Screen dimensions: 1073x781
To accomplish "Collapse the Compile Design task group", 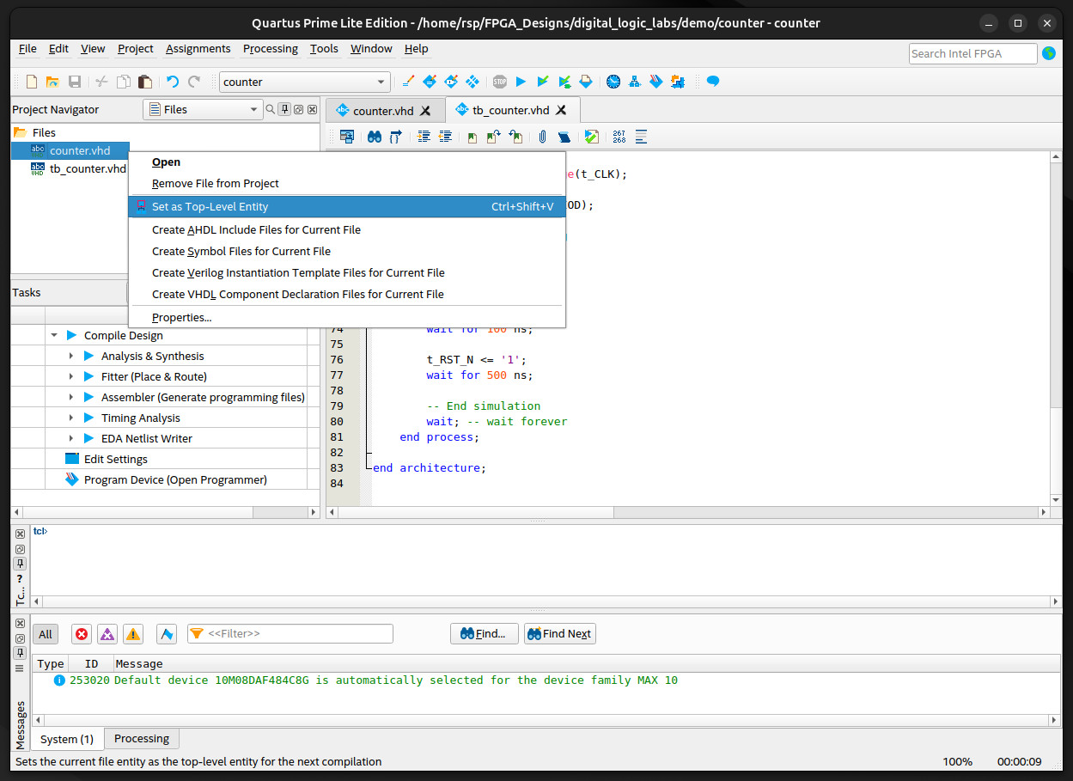I will pos(54,335).
